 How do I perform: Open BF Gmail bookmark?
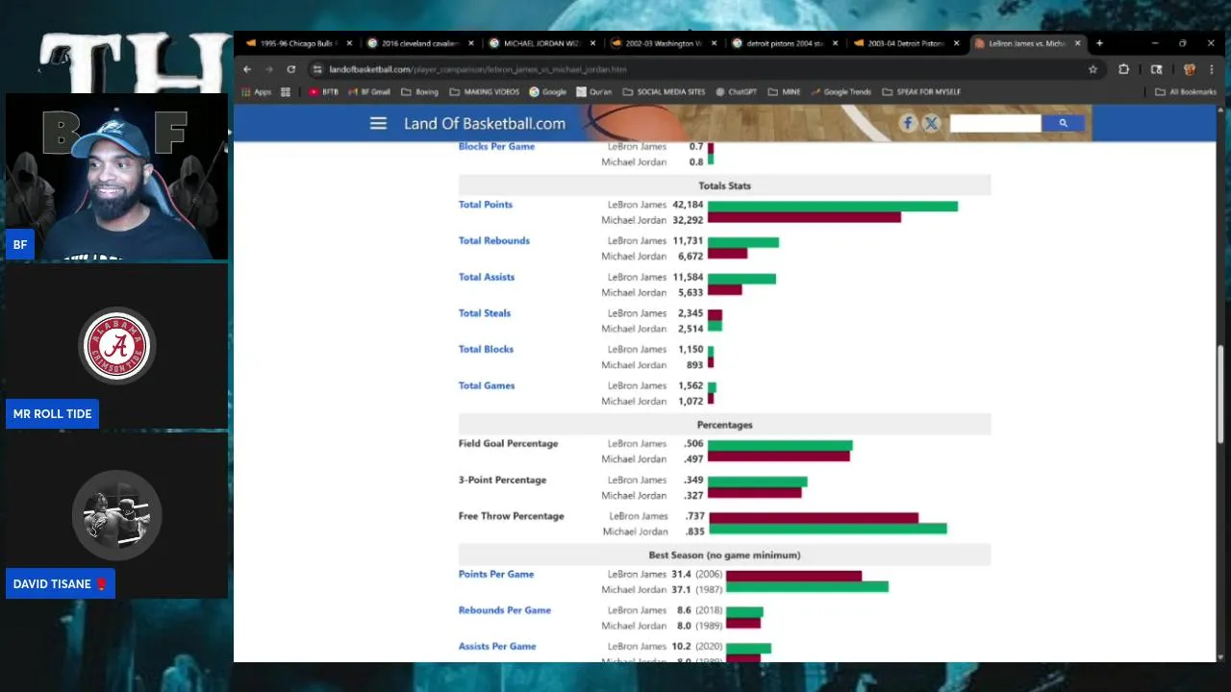pos(369,92)
